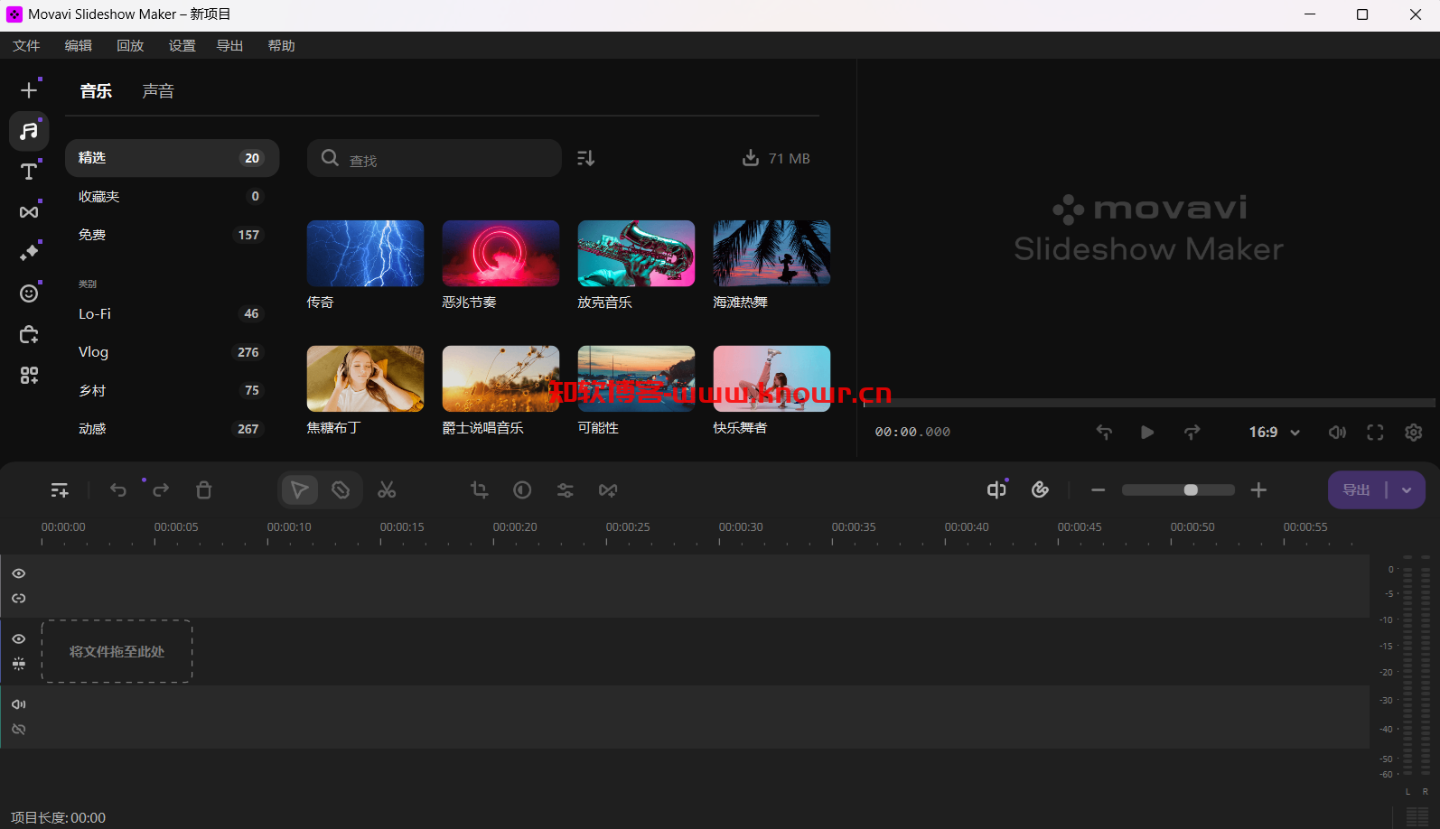Open the effect store bag icon

pos(29,335)
